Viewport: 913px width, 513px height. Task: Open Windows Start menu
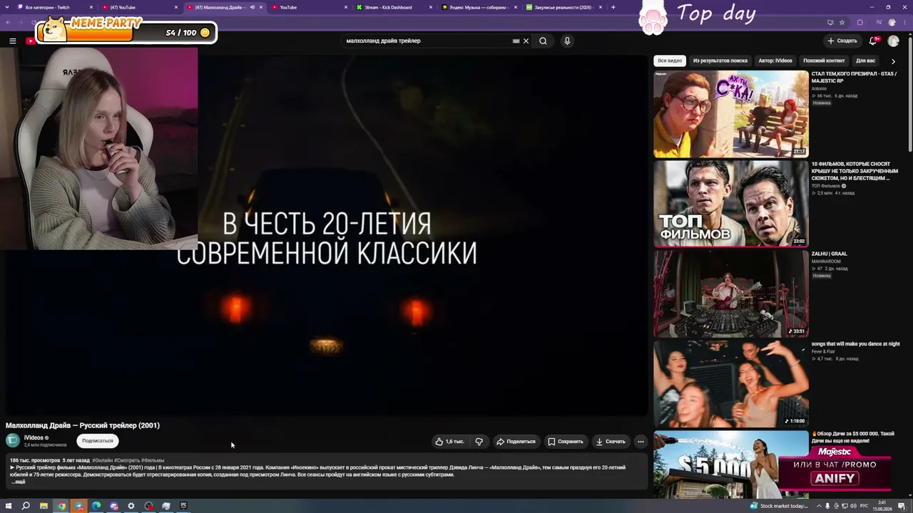(9, 506)
